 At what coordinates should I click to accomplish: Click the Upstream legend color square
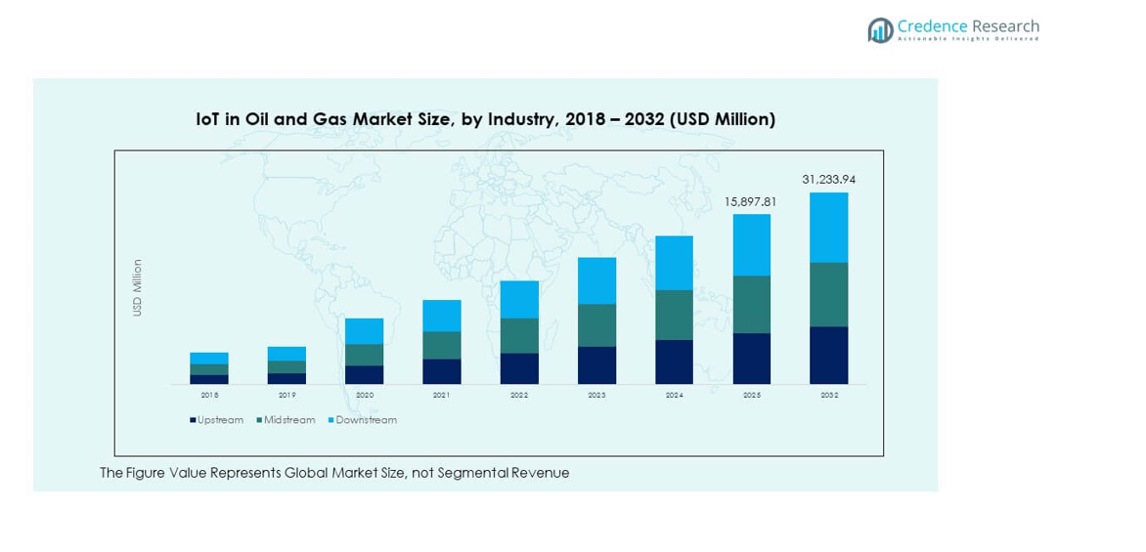click(193, 420)
